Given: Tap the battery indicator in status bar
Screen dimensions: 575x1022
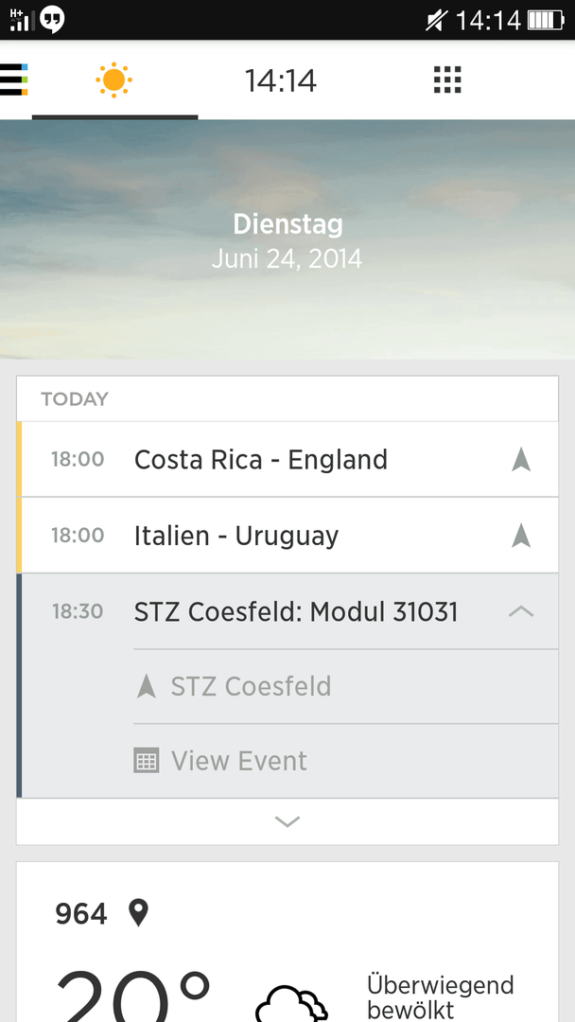Looking at the screenshot, I should (545, 20).
